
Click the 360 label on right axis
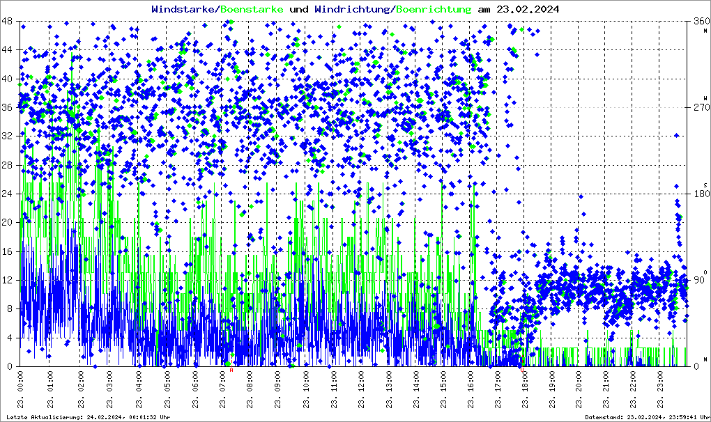(697, 22)
